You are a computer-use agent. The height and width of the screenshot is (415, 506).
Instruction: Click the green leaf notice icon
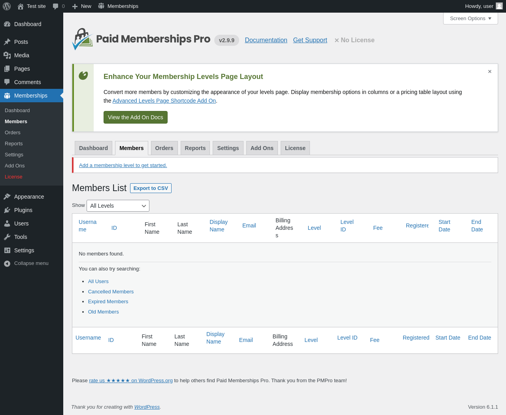83,75
